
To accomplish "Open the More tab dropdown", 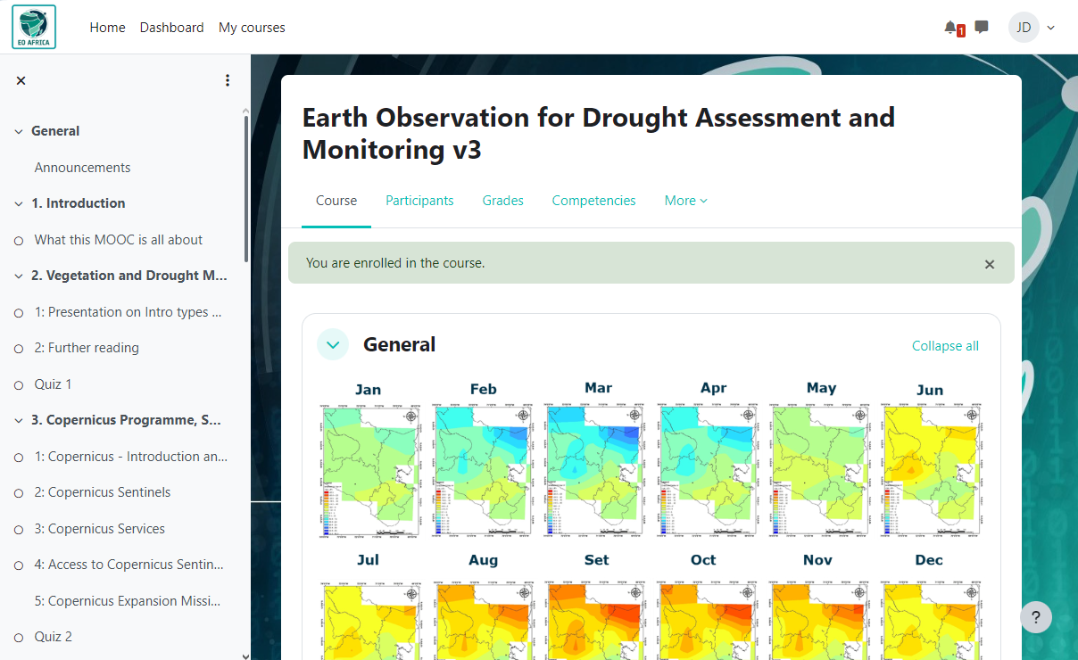I will 685,201.
